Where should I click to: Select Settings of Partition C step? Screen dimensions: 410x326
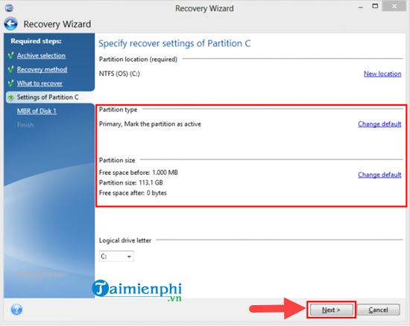pyautogui.click(x=48, y=97)
